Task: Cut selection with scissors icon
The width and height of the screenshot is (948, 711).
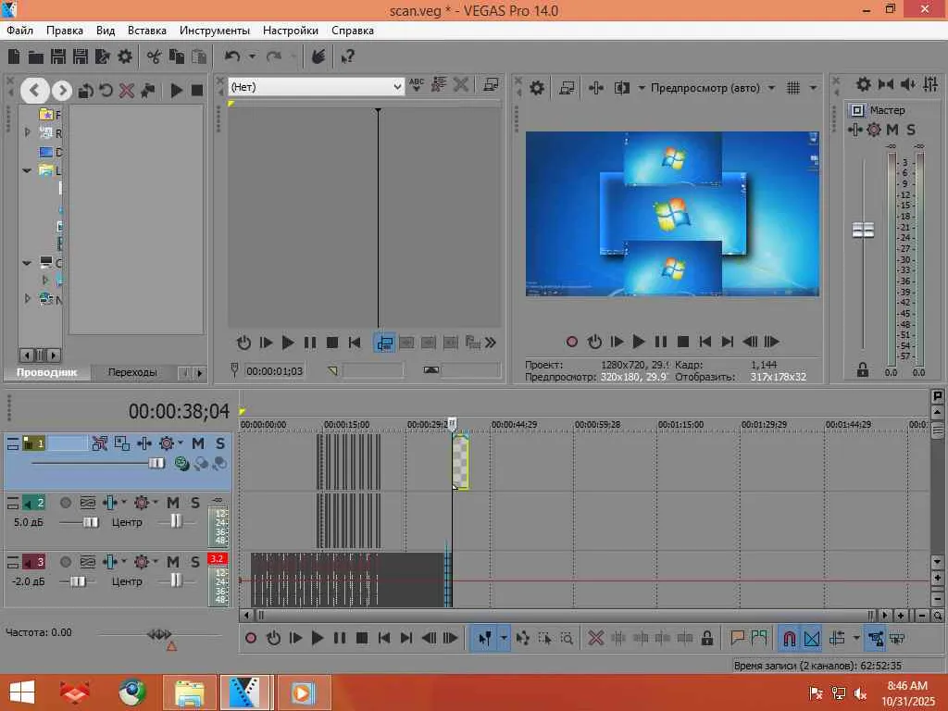Action: (155, 56)
